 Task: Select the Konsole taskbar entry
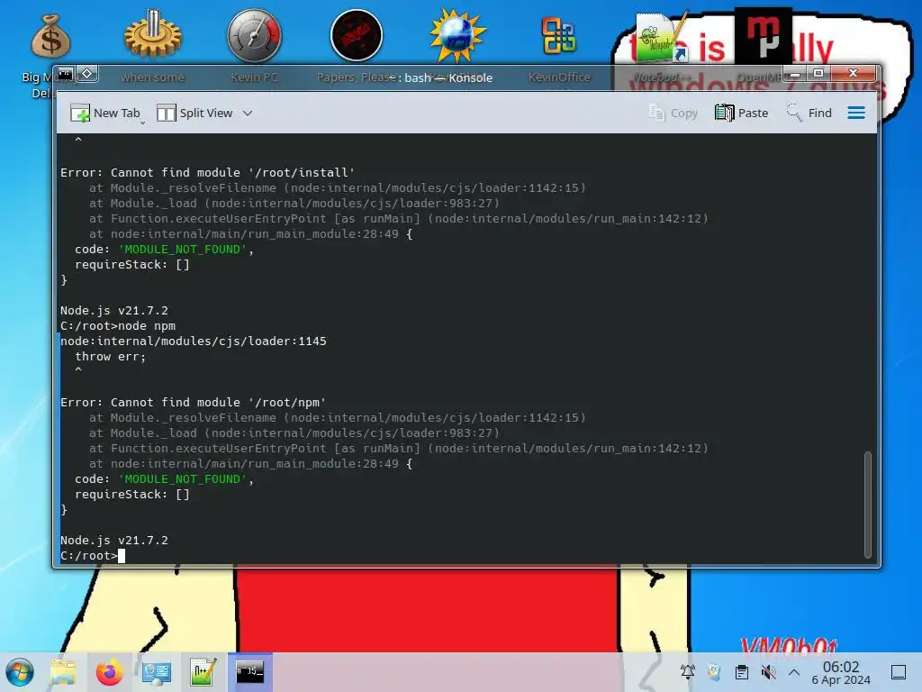coord(250,671)
